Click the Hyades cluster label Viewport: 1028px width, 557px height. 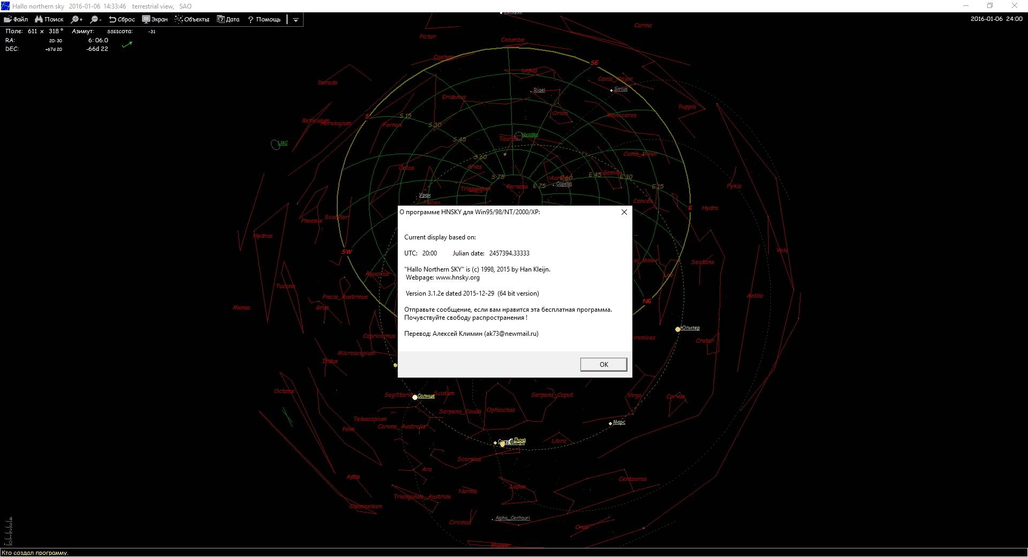pos(530,134)
